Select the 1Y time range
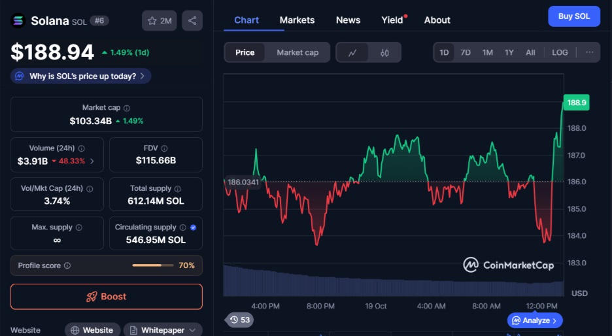The image size is (612, 336). pos(509,52)
